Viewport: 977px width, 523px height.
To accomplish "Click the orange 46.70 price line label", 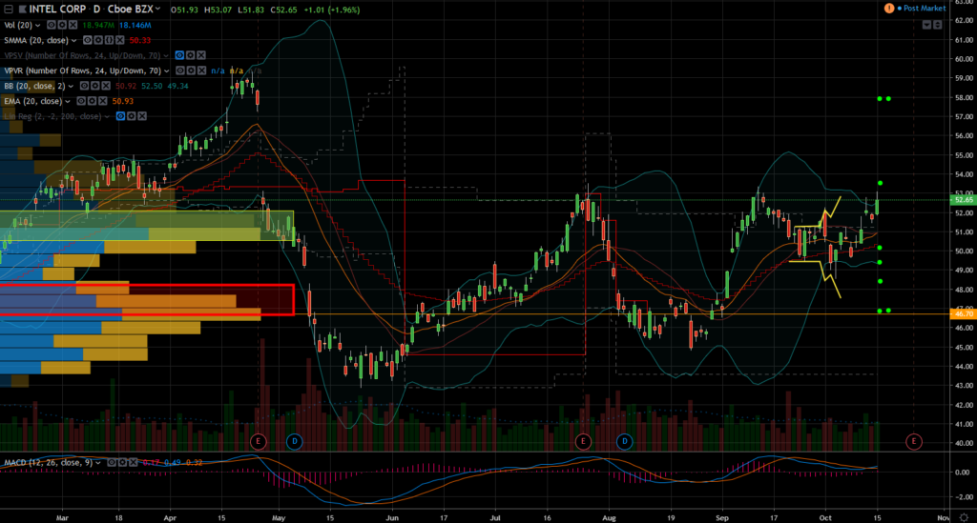I will (964, 314).
